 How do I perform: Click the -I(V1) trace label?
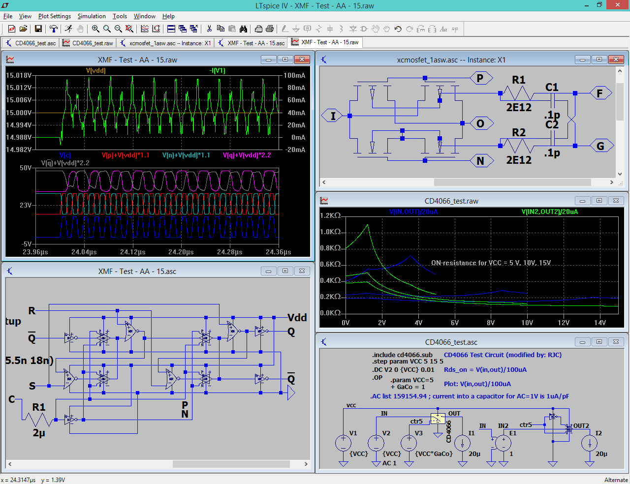(217, 70)
